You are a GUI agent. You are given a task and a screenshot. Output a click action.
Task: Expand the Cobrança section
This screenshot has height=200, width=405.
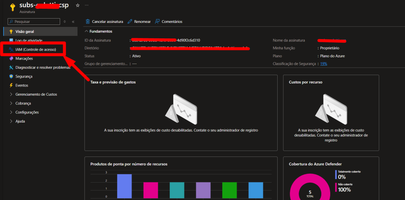click(11, 103)
